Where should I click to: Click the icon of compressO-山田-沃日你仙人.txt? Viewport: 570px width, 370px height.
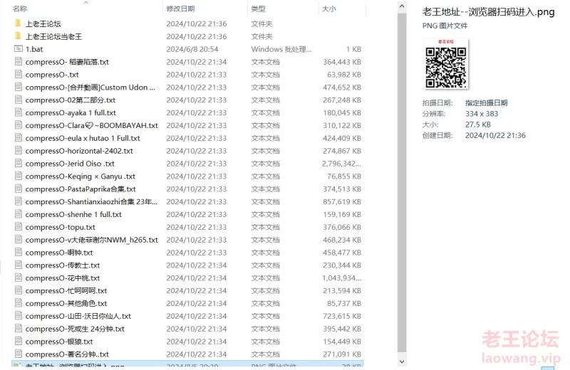click(19, 315)
